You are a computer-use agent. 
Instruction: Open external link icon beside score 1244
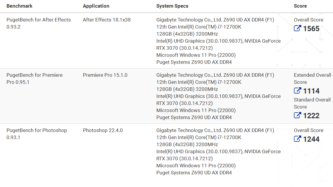(x=297, y=139)
